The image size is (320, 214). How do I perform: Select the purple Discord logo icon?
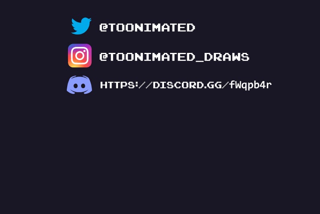click(79, 85)
